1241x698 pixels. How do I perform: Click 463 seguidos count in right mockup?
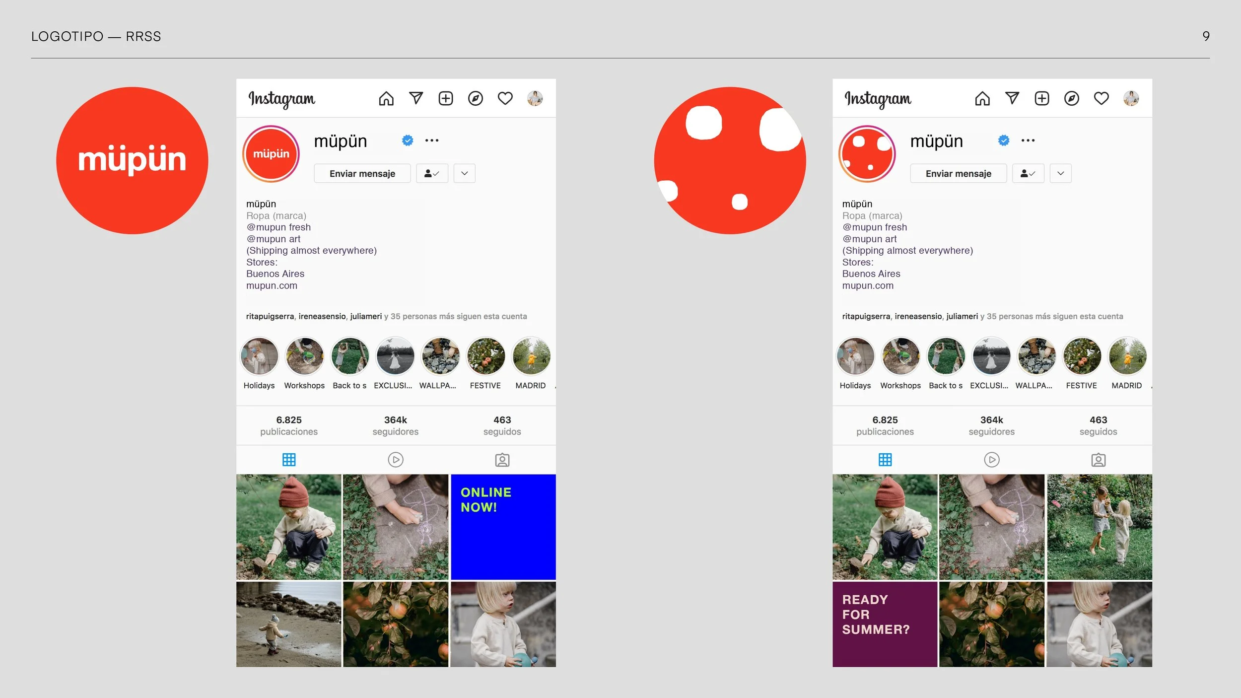(x=1098, y=425)
